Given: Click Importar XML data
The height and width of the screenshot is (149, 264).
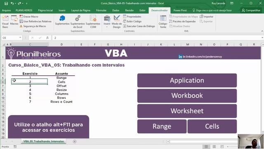Looking at the screenshot, I should click(x=206, y=17).
